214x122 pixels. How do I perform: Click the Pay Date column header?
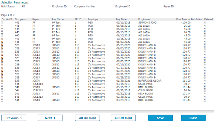[121, 19]
